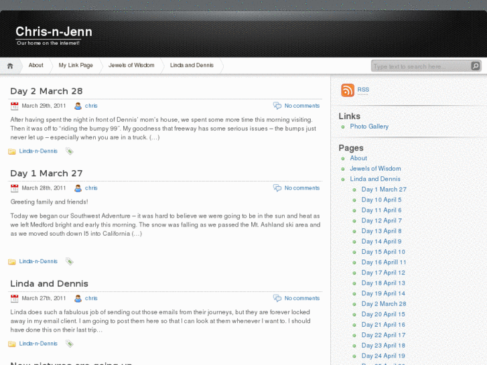487x365 pixels.
Task: Open sidebar page Day 1 March 27
Action: tap(384, 190)
